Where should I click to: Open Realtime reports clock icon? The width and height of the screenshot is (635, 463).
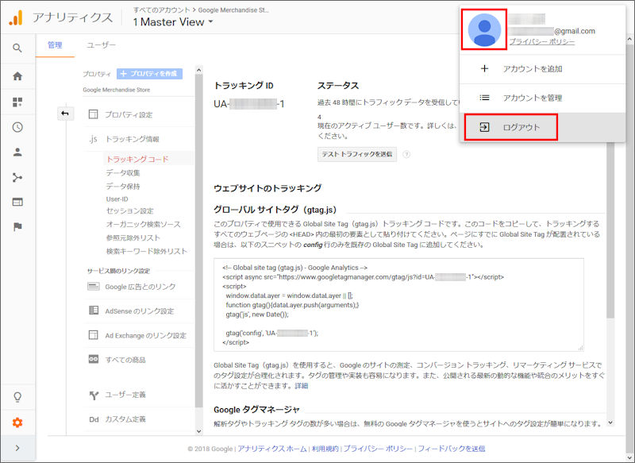pos(17,127)
